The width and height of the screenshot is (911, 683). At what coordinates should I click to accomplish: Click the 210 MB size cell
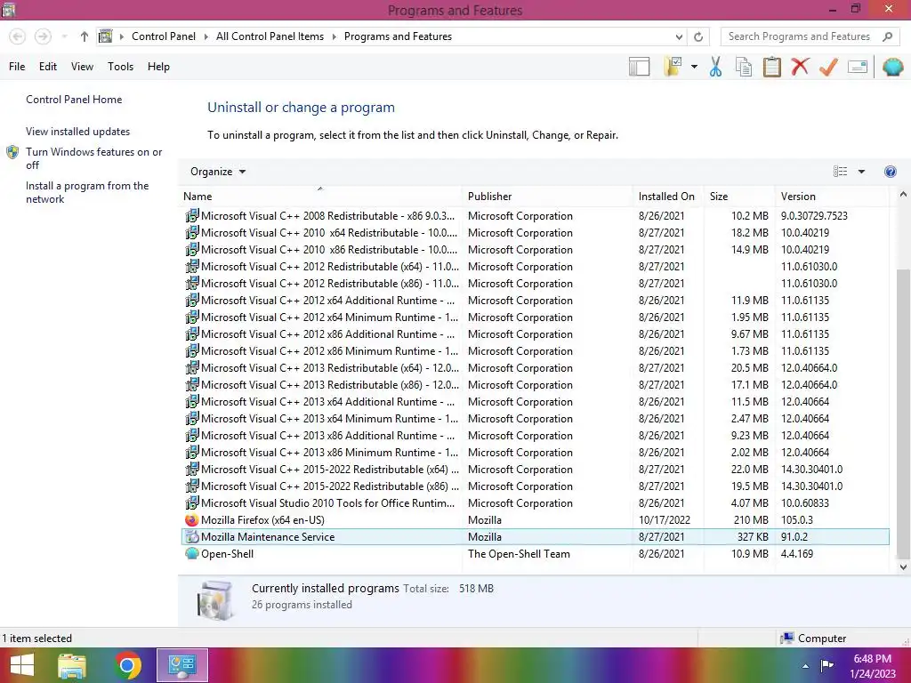pyautogui.click(x=751, y=520)
